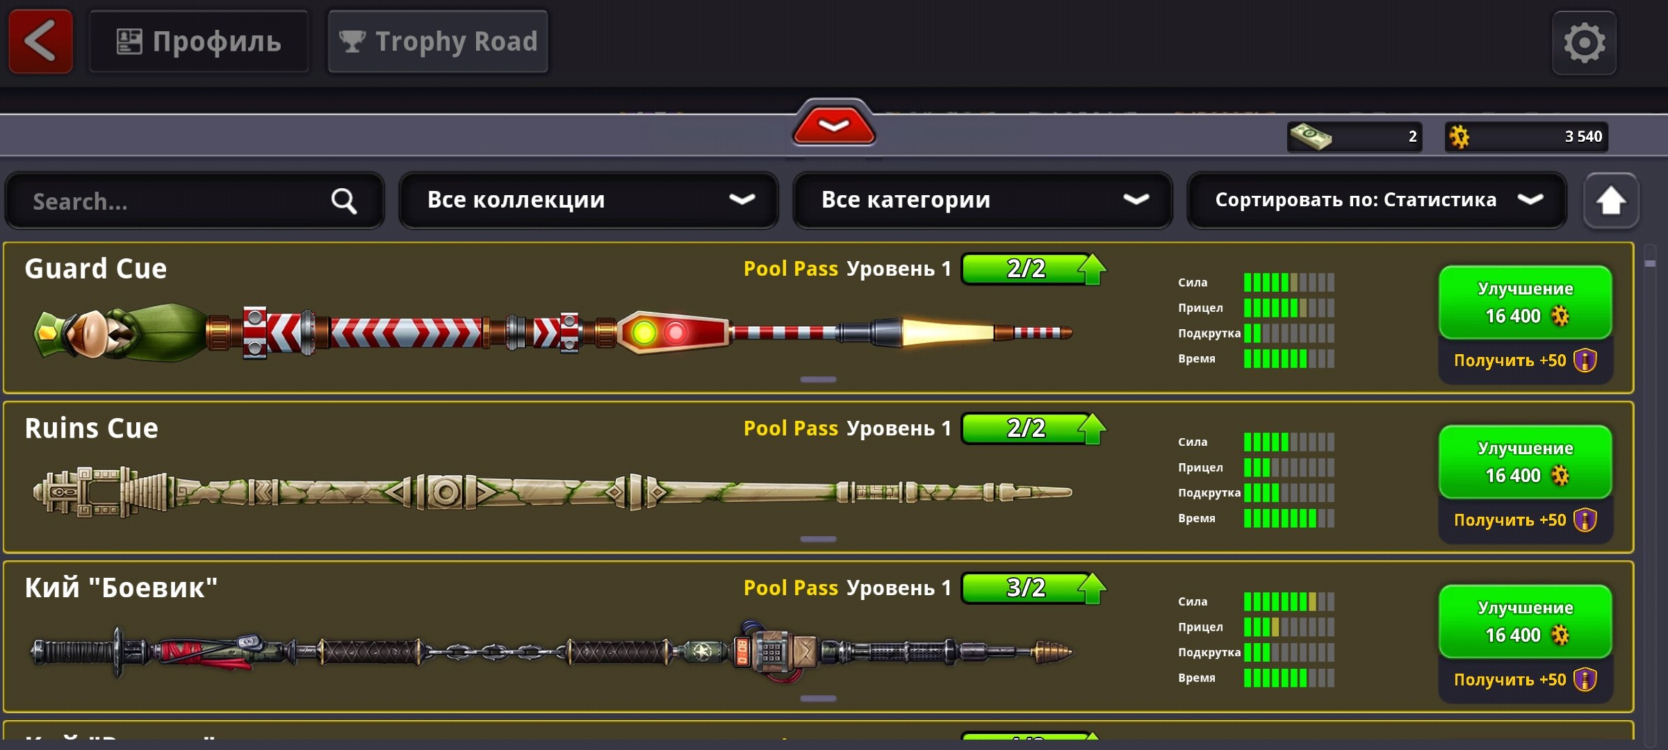Click the cash stack balance icon
The height and width of the screenshot is (750, 1668).
coord(1310,136)
